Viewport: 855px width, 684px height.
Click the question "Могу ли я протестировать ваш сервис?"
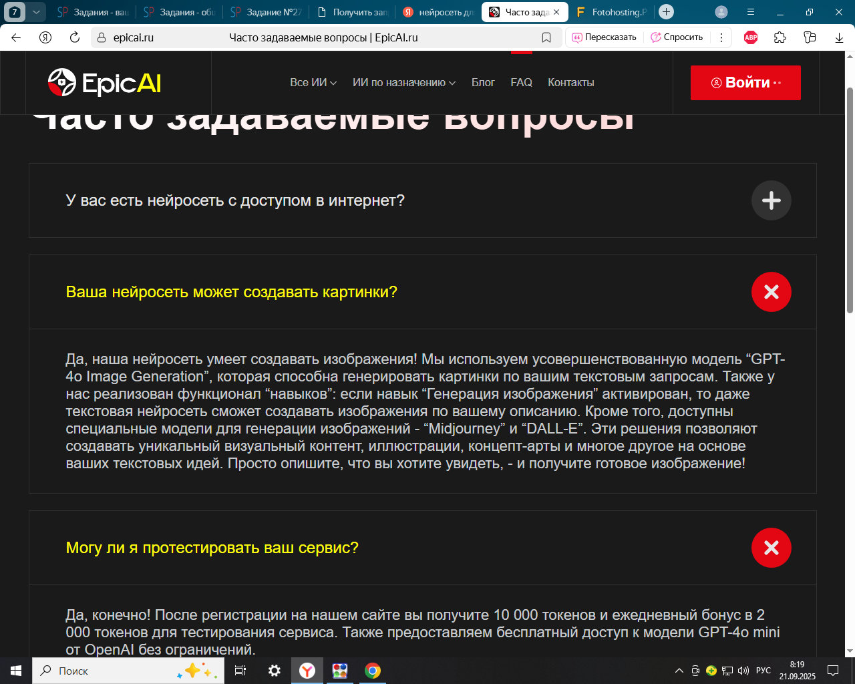tap(212, 548)
